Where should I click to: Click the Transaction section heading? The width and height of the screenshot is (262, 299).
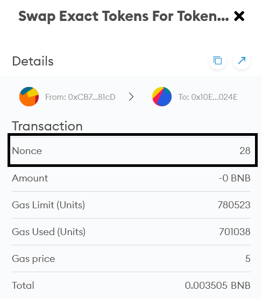click(47, 126)
